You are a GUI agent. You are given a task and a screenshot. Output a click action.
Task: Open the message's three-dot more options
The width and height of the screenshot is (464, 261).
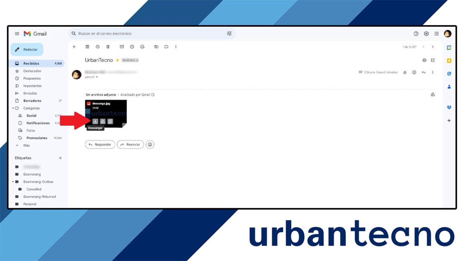tap(433, 72)
